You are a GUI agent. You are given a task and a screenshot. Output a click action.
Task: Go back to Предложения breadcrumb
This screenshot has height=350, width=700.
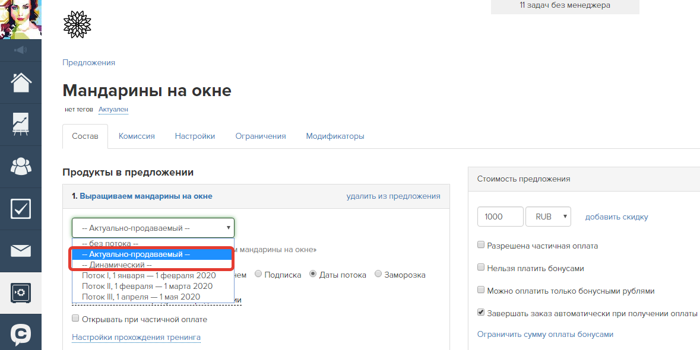coord(89,63)
